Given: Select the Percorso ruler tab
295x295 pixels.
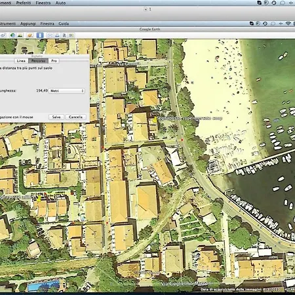Looking at the screenshot, I should 38,61.
